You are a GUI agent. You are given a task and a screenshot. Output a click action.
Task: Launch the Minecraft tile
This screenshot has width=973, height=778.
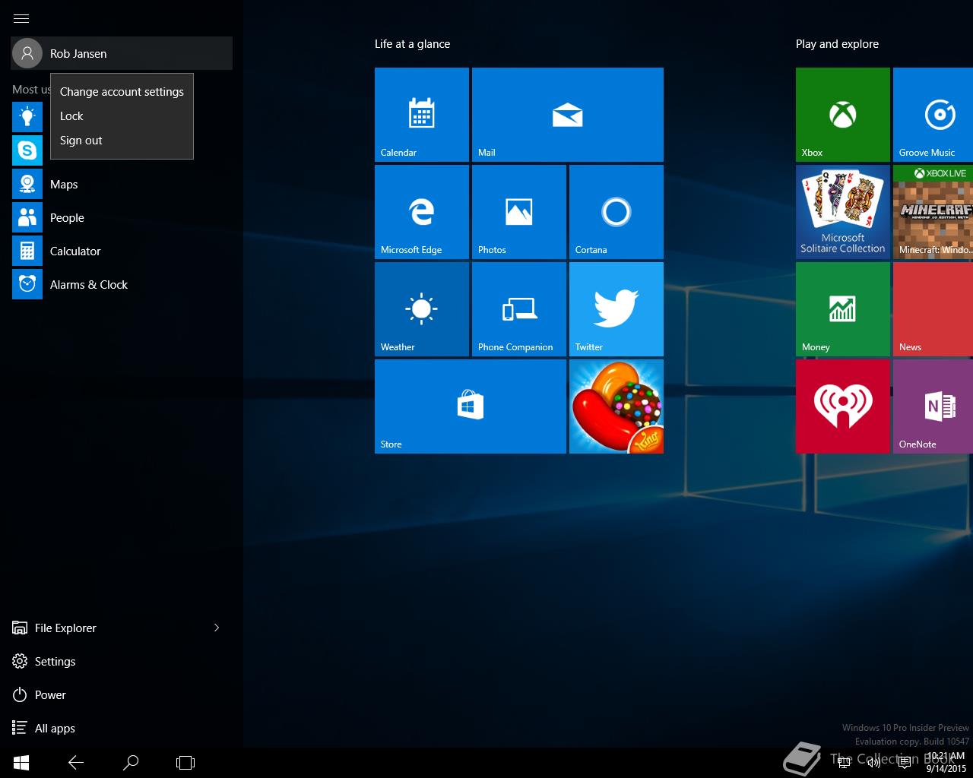[933, 212]
